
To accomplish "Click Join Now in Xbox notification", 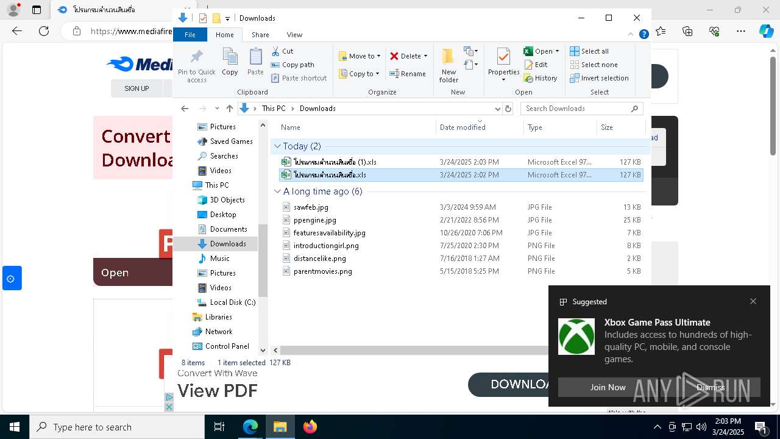I will [608, 387].
